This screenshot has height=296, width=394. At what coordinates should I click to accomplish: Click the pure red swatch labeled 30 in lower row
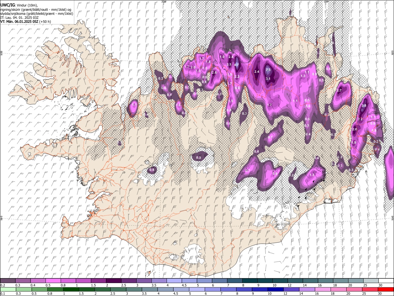(386, 289)
